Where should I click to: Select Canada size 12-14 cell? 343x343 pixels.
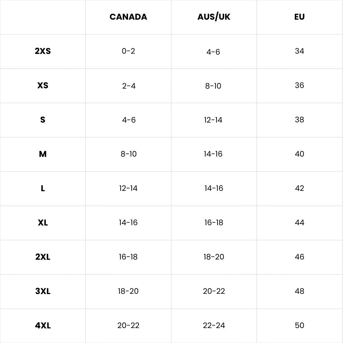pos(128,188)
